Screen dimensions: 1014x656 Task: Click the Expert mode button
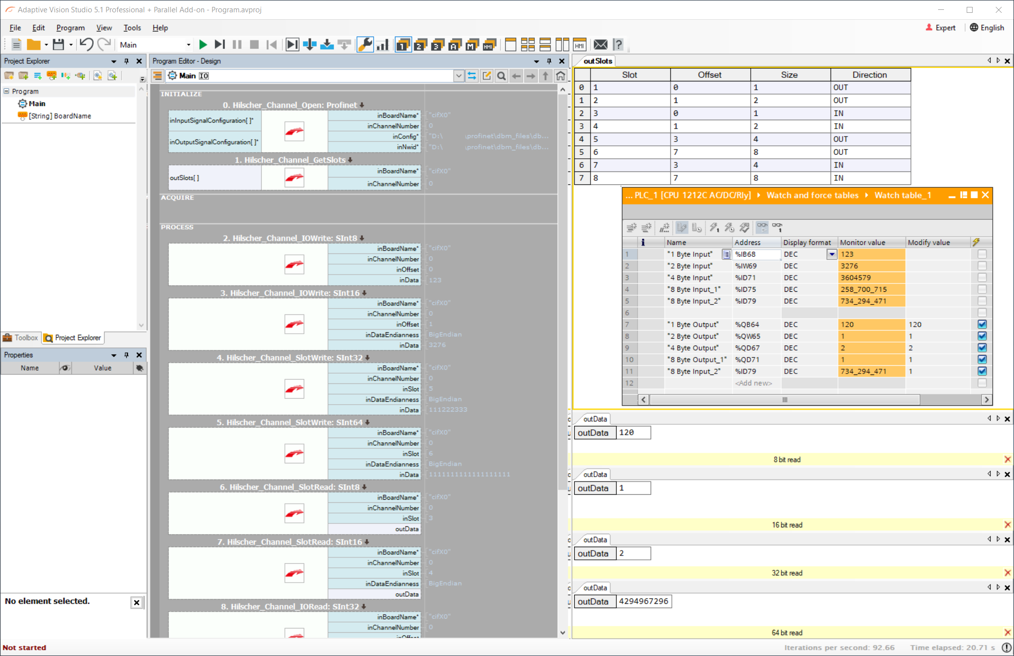[941, 28]
